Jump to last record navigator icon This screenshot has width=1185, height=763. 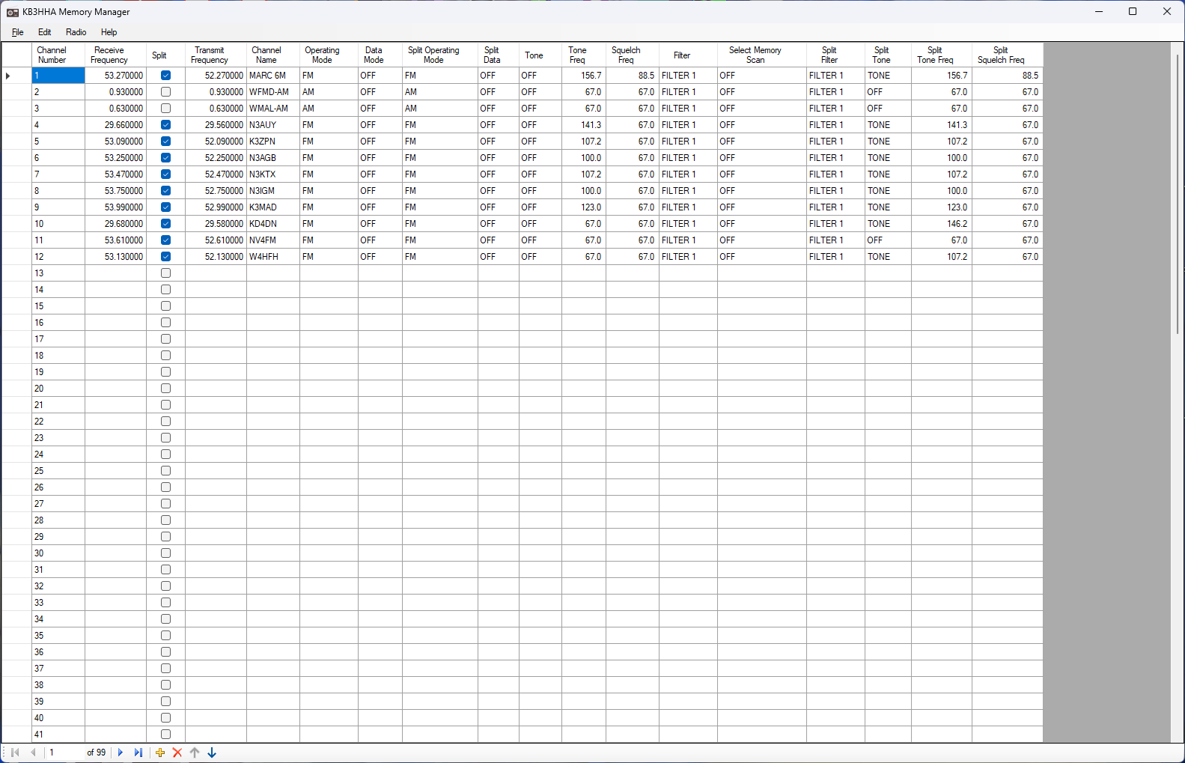[x=138, y=753]
